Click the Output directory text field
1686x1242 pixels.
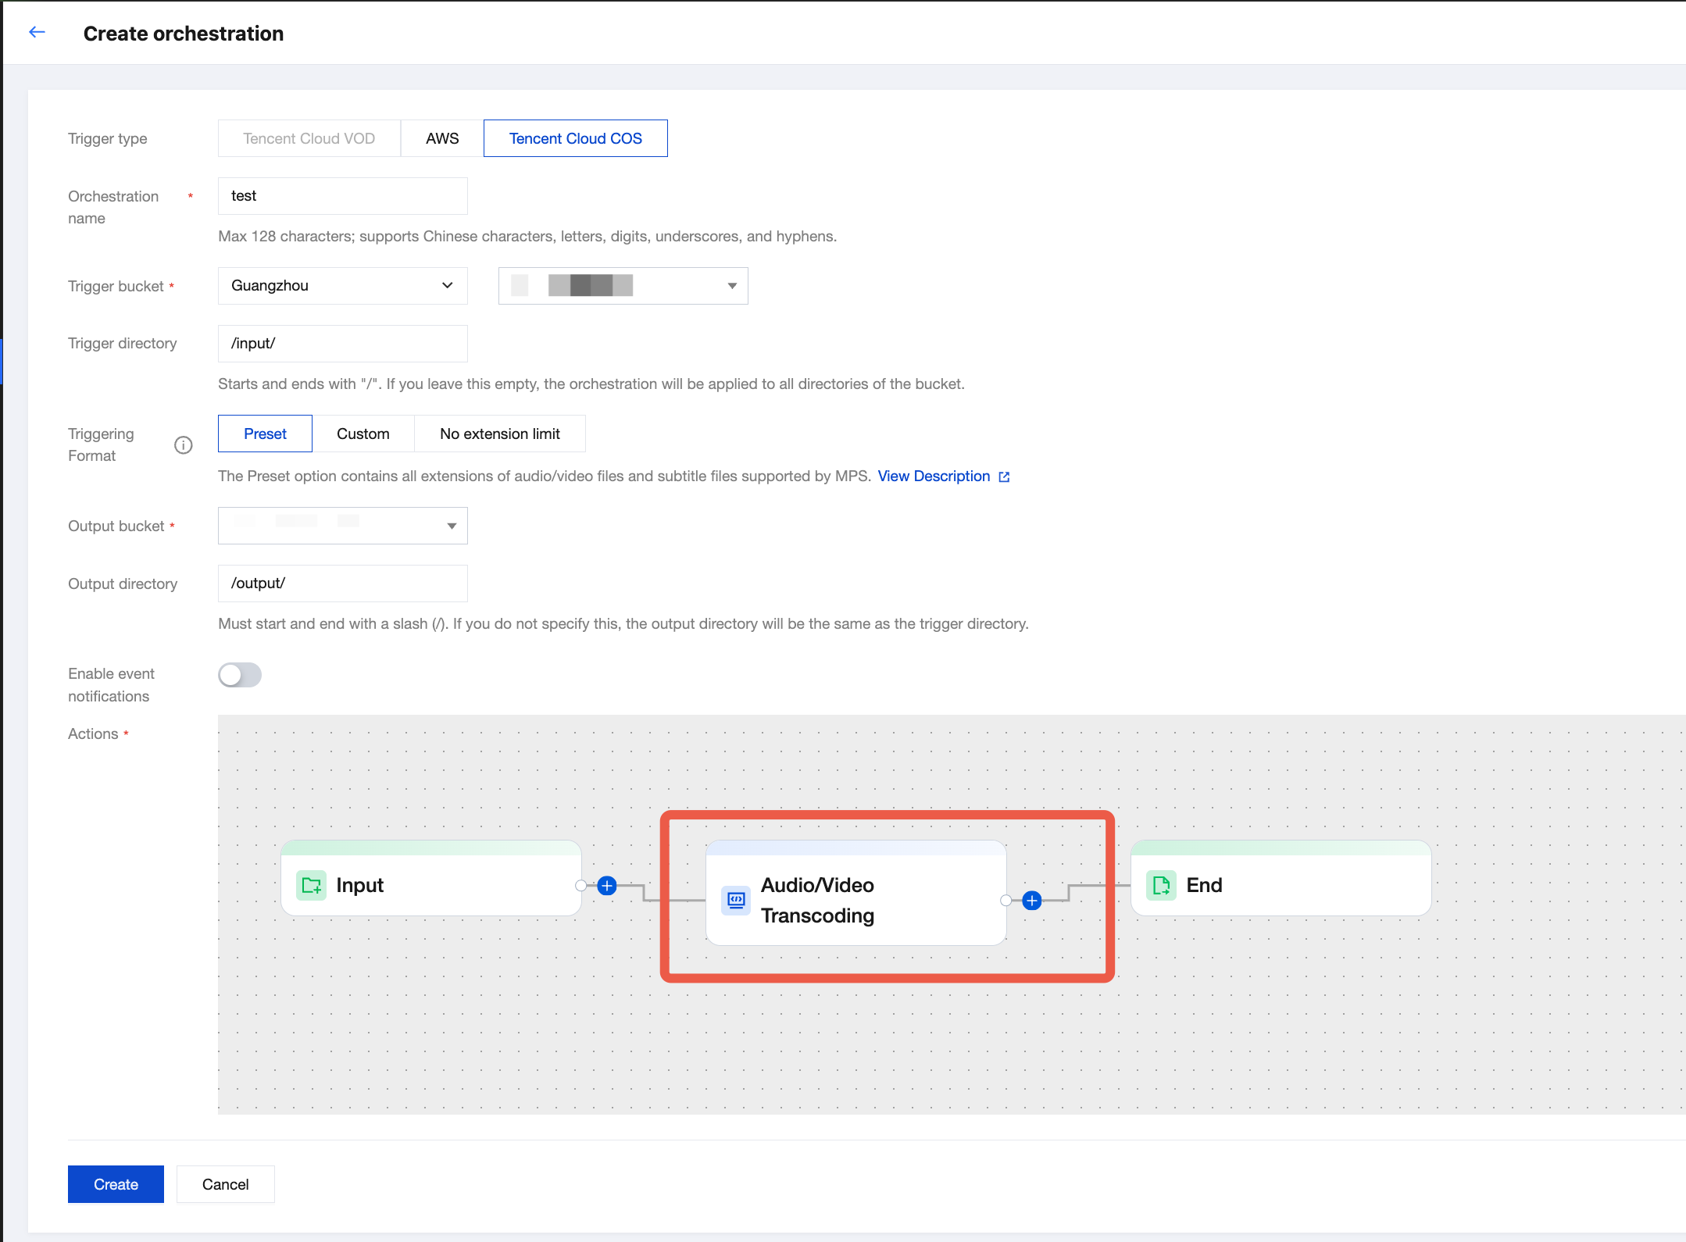342,584
